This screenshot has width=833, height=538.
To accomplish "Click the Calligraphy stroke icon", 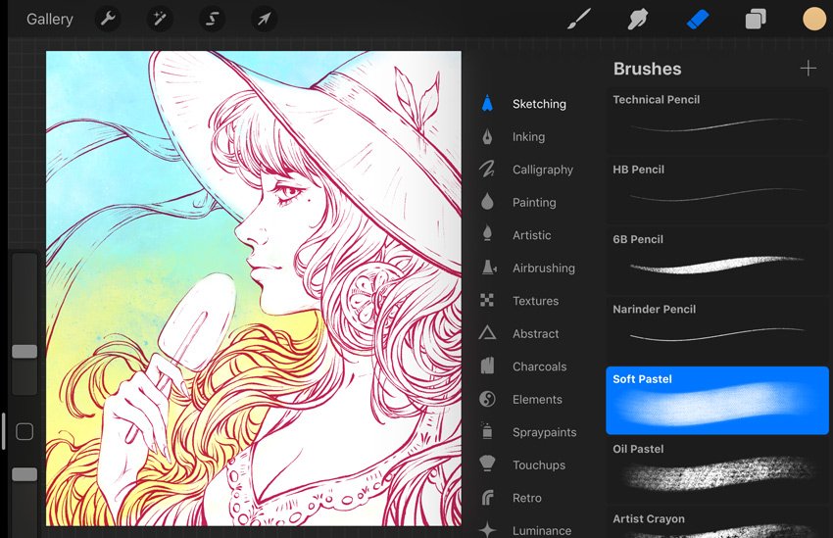I will (487, 170).
